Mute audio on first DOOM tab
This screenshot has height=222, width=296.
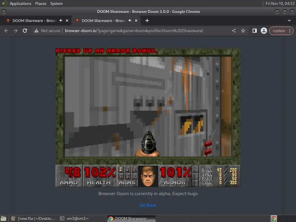(x=61, y=21)
